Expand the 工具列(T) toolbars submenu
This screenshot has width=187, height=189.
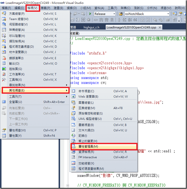point(35,97)
